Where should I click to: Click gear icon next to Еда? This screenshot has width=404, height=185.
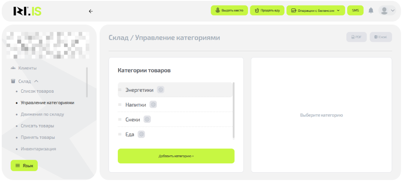tap(142, 134)
